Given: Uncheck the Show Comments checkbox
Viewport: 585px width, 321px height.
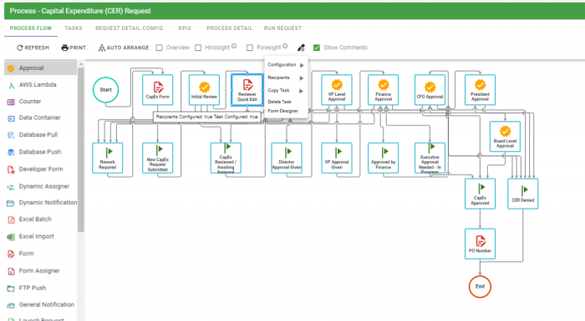Looking at the screenshot, I should (317, 48).
